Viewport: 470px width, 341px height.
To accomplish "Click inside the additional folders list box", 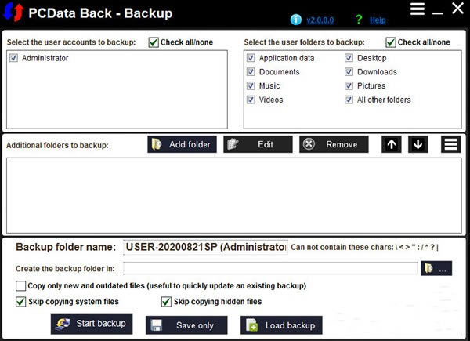I will point(233,195).
